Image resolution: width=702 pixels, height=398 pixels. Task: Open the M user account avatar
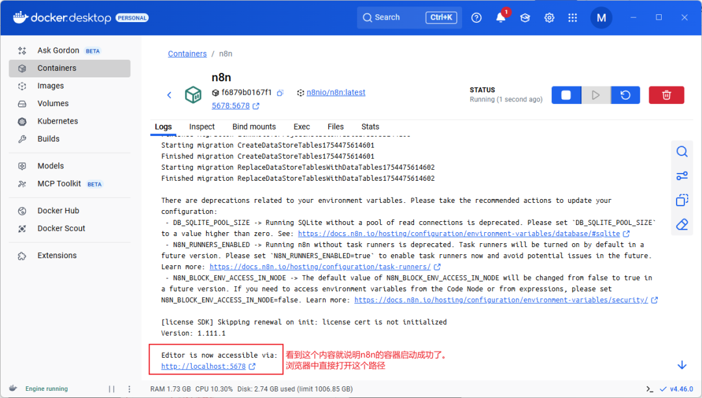coord(601,18)
